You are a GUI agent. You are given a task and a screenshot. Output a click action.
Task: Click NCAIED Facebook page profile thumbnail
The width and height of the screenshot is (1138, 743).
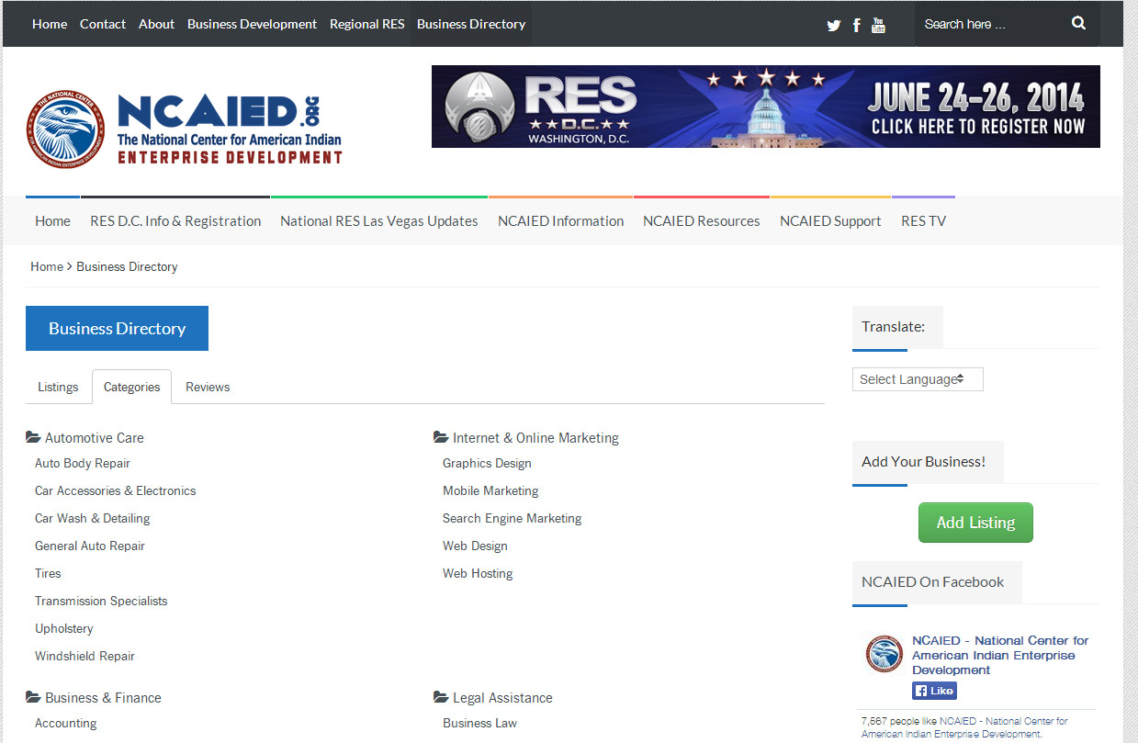click(884, 654)
